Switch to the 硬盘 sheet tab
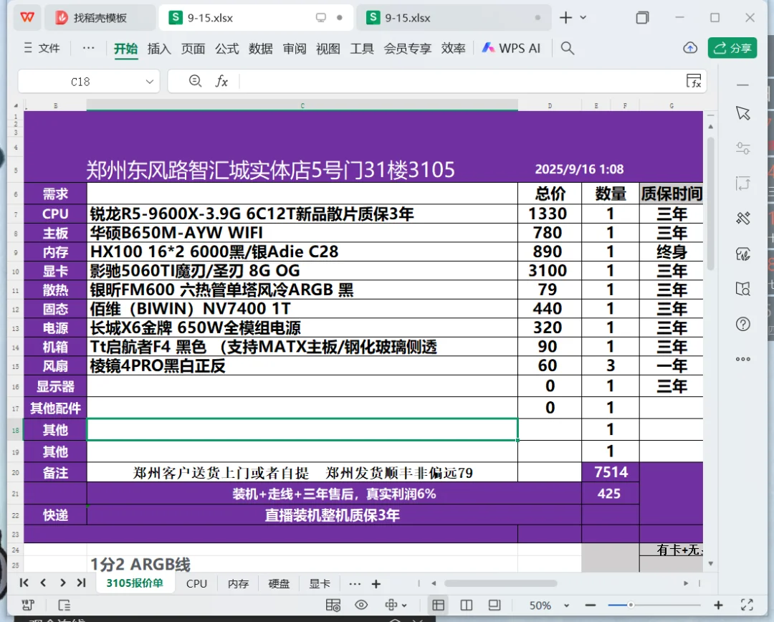 [x=279, y=583]
